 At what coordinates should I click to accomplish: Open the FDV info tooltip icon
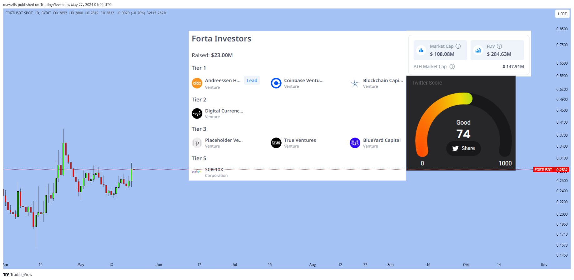coord(499,46)
